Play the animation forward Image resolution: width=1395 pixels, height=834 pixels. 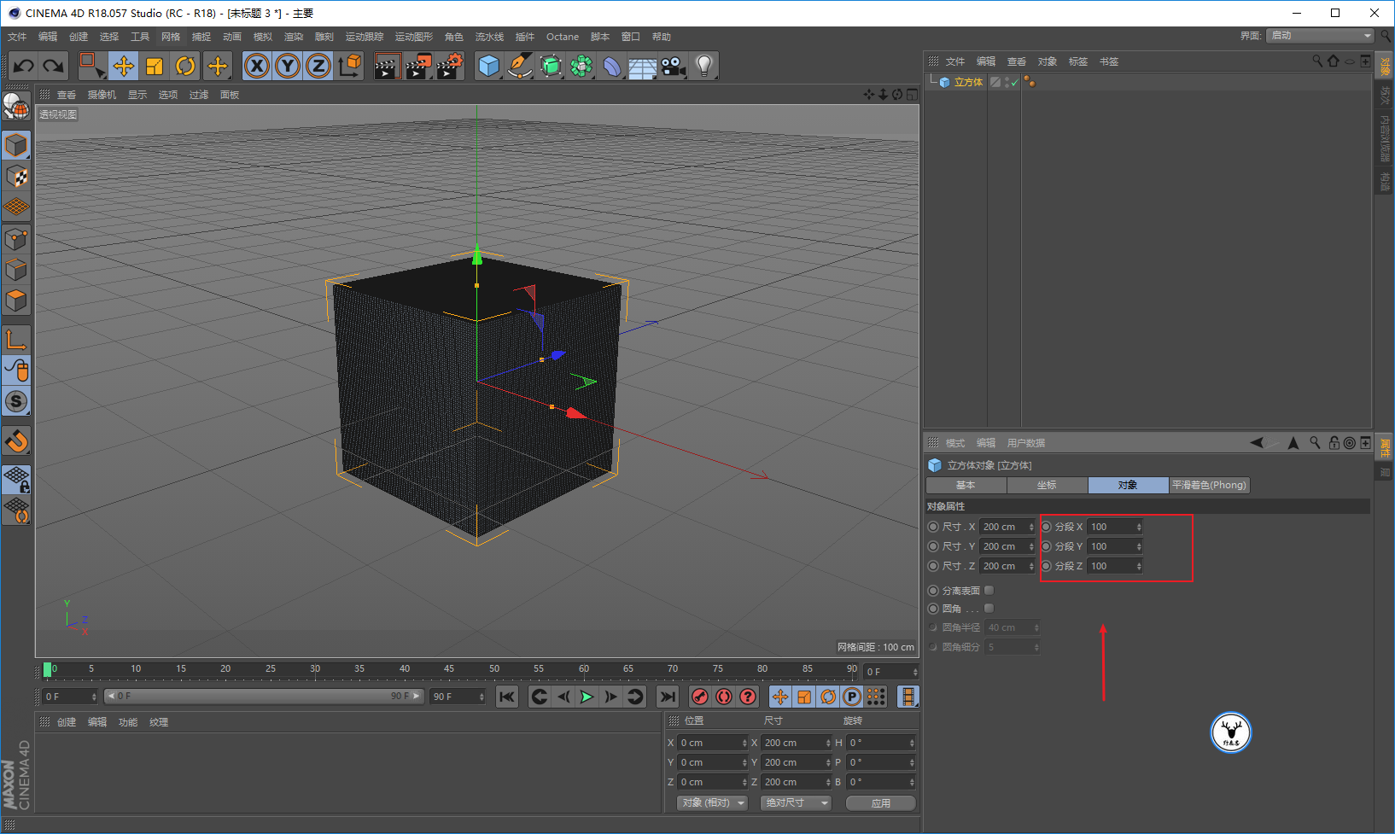(x=587, y=697)
